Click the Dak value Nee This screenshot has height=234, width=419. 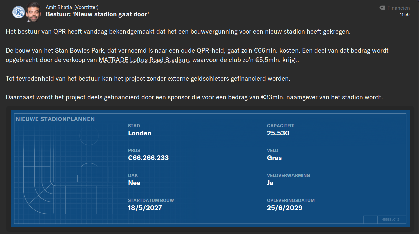(x=134, y=183)
